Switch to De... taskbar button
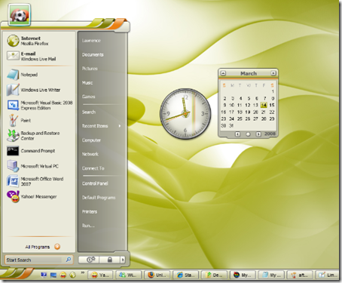The image size is (342, 283). [x=215, y=275]
